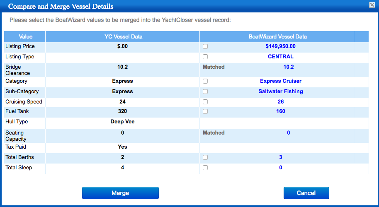
Task: Toggle the Fuel Tank merge checkbox
Action: (205, 111)
